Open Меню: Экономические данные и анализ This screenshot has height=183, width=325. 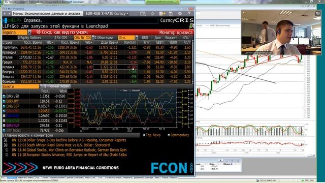(46, 14)
